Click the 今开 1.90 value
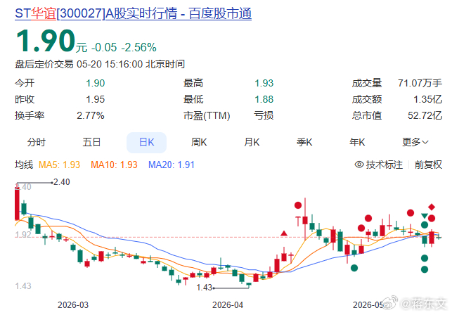Image resolution: width=452 pixels, height=315 pixels. [x=96, y=83]
